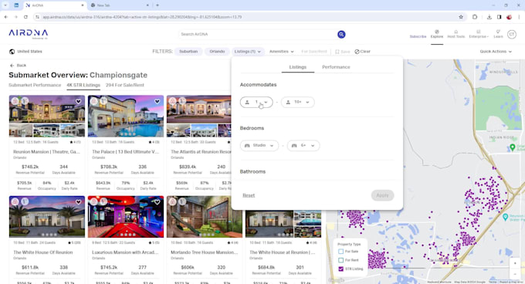Open Morlando Tree House Mansion photo
Image resolution: width=525 pixels, height=284 pixels.
205,217
